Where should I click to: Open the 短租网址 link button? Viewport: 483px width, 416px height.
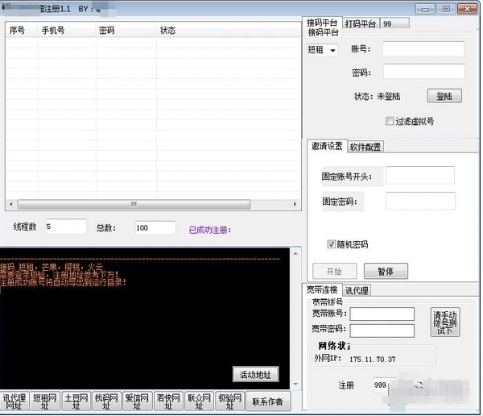coord(45,401)
